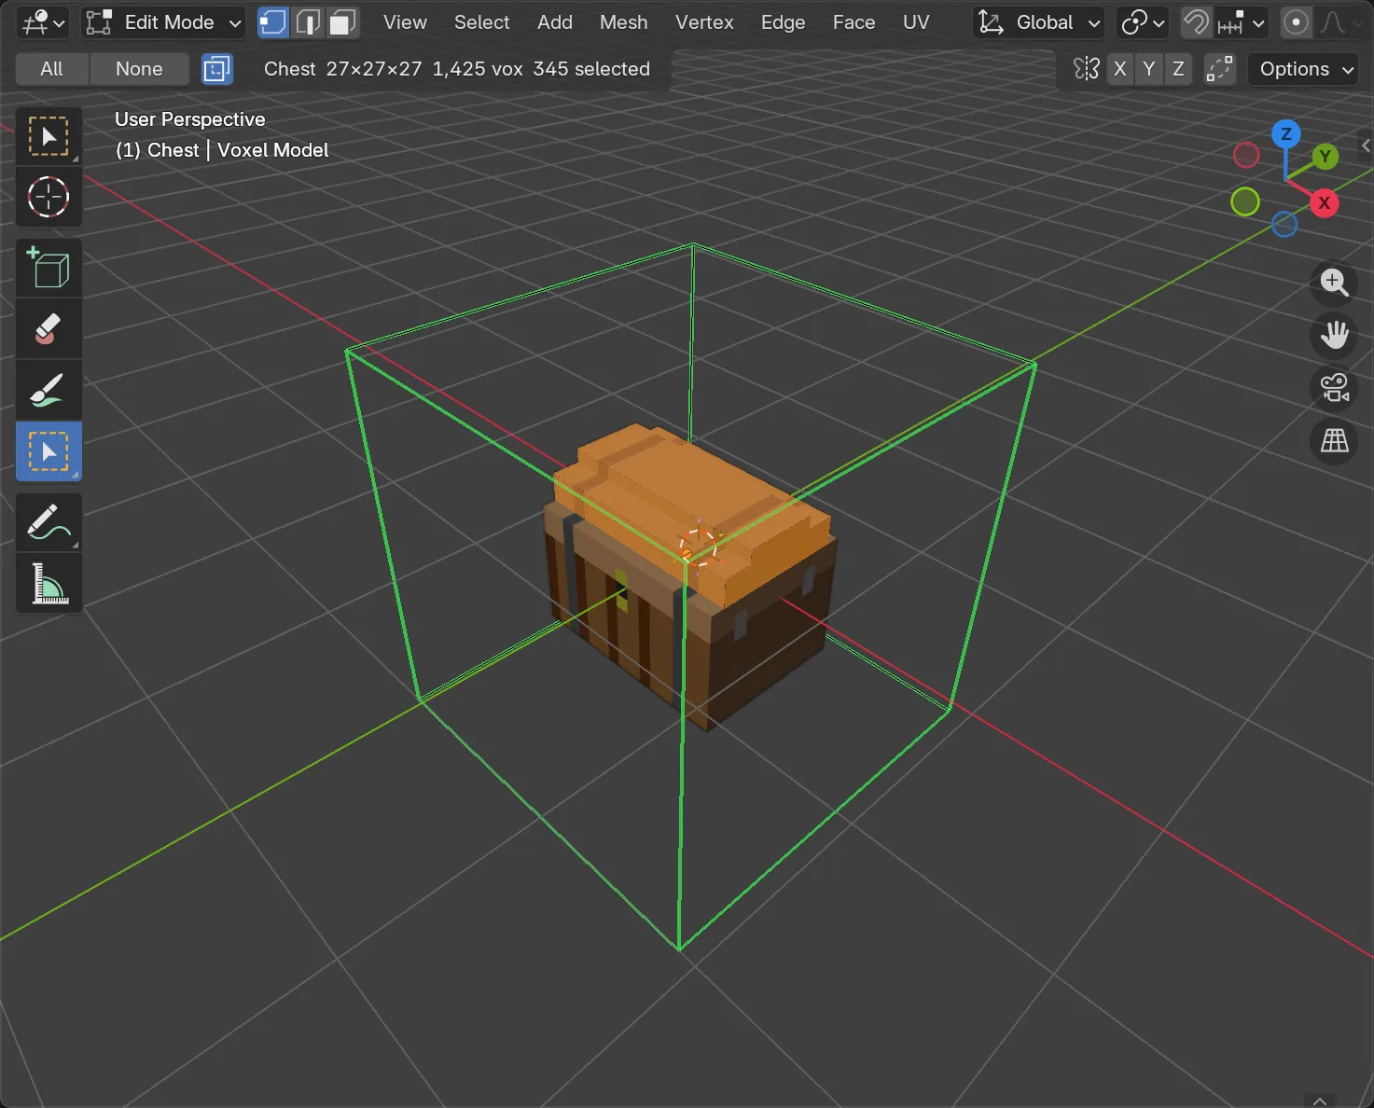Screen dimensions: 1374x1108
Task: Open the snapping options dropdown
Action: 1241,22
